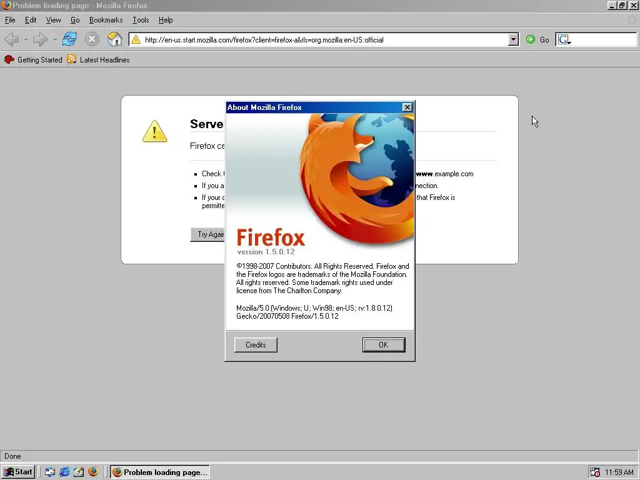Viewport: 640px width, 480px height.
Task: Click the Back arrow navigation button
Action: (11, 39)
